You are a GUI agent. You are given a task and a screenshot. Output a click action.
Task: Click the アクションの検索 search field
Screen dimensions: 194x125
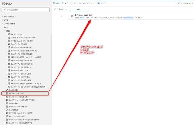25,10
